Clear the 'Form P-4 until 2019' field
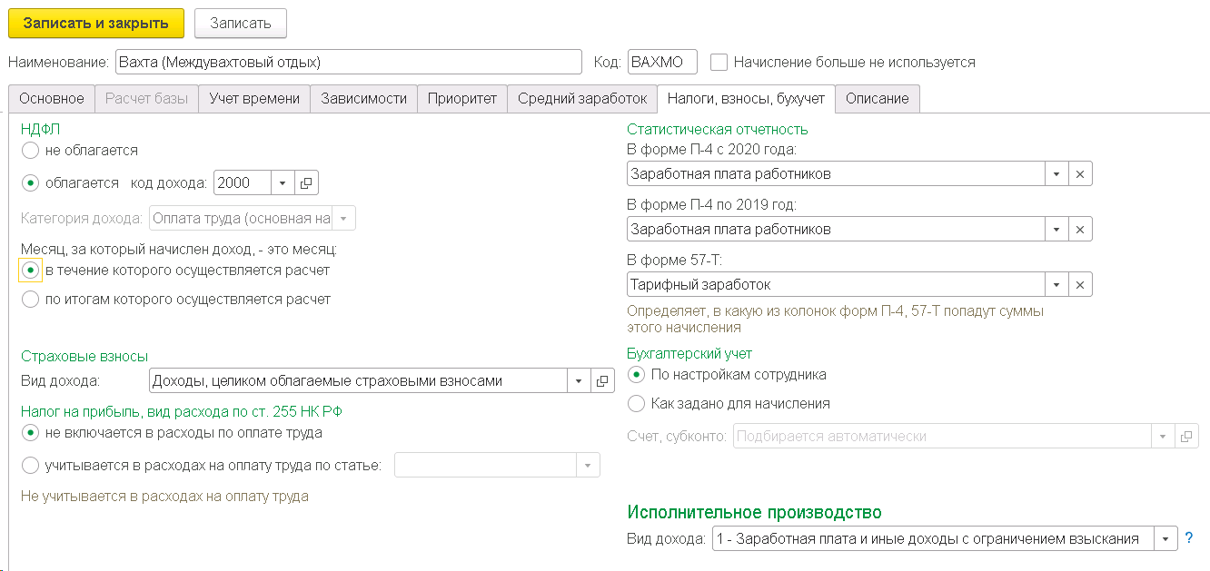 1080,230
